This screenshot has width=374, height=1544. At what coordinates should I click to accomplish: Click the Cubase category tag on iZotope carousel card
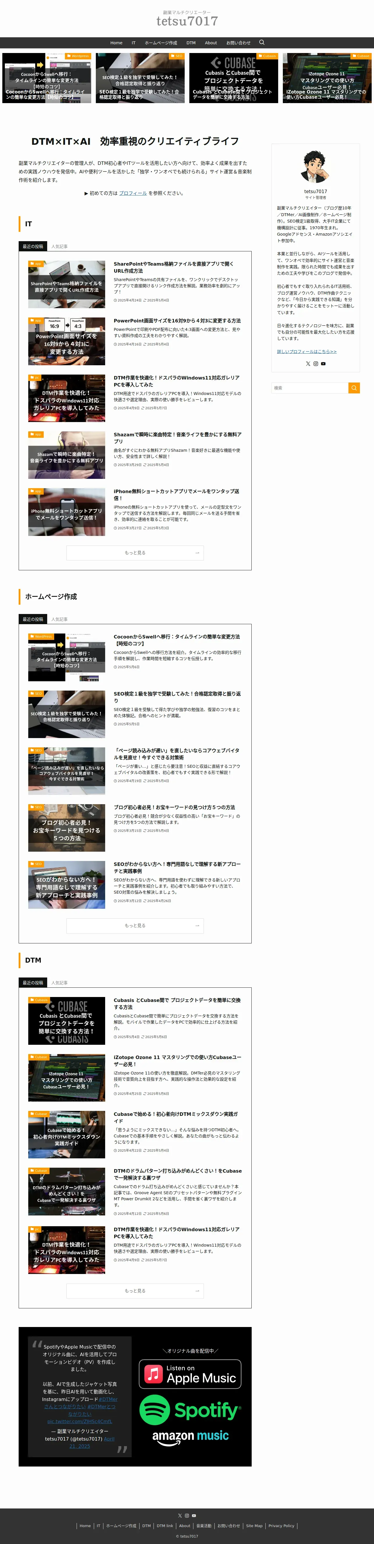click(361, 56)
